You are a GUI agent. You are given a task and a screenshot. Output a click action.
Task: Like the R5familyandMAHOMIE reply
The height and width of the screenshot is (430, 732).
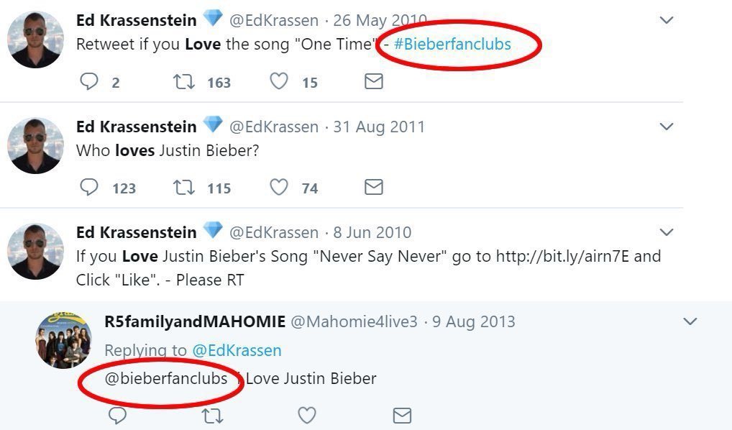click(307, 415)
